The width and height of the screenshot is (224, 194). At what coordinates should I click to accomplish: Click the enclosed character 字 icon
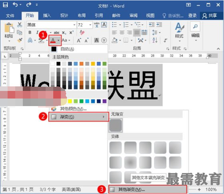click(x=104, y=40)
